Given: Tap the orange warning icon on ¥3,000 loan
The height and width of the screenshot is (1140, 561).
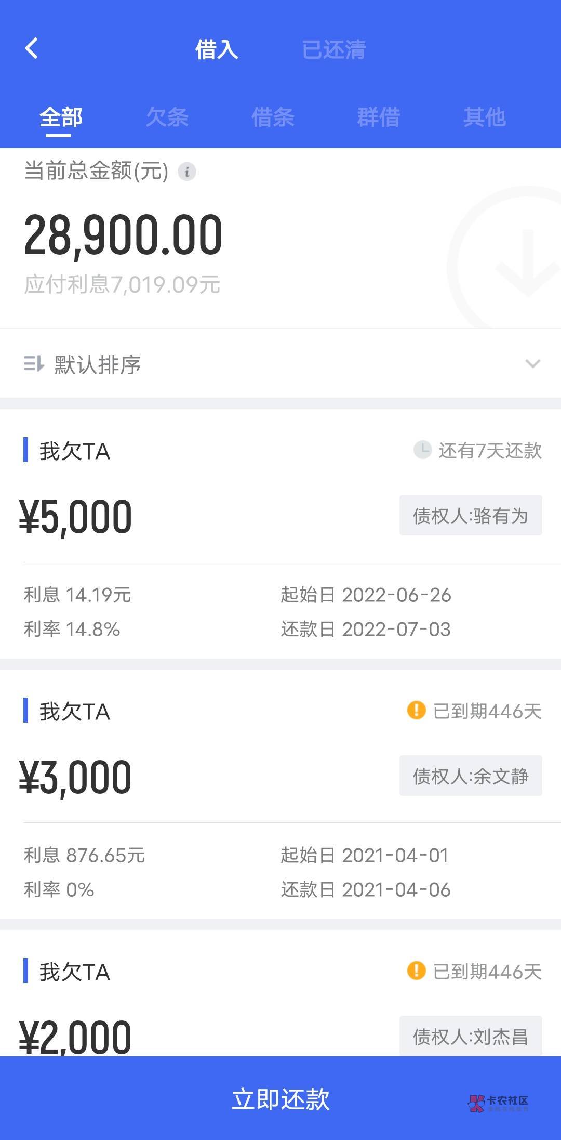Looking at the screenshot, I should click(416, 710).
